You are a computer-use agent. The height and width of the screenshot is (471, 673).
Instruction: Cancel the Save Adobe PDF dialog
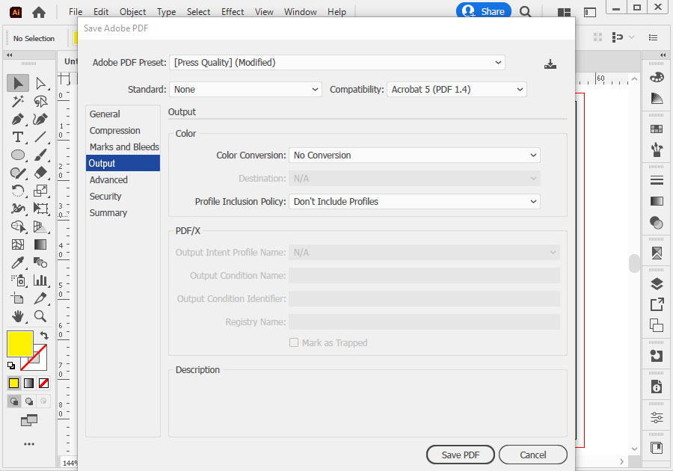[x=533, y=455]
